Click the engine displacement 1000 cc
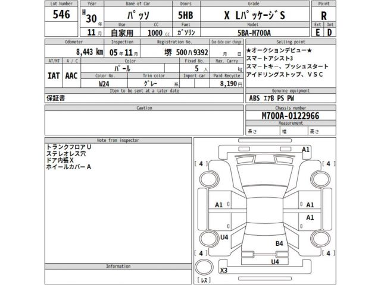This screenshot has height=285, width=381. pos(159,33)
